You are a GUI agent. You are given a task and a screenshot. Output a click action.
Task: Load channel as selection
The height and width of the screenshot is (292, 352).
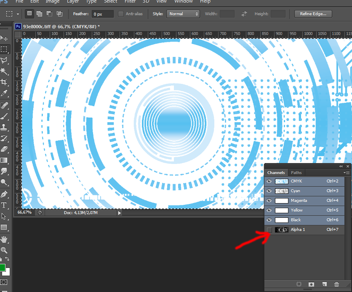pos(299,284)
